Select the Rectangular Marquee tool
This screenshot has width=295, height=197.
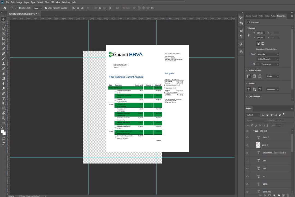click(3, 24)
